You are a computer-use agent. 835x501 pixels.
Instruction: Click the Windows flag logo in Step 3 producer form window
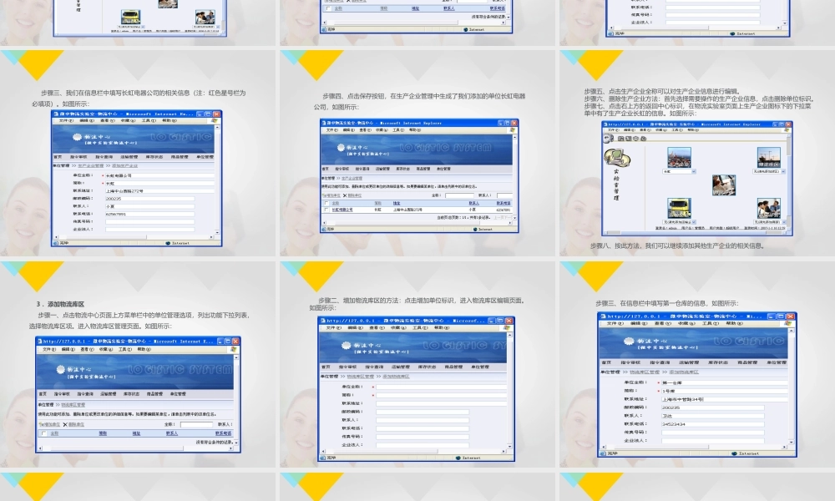213,120
